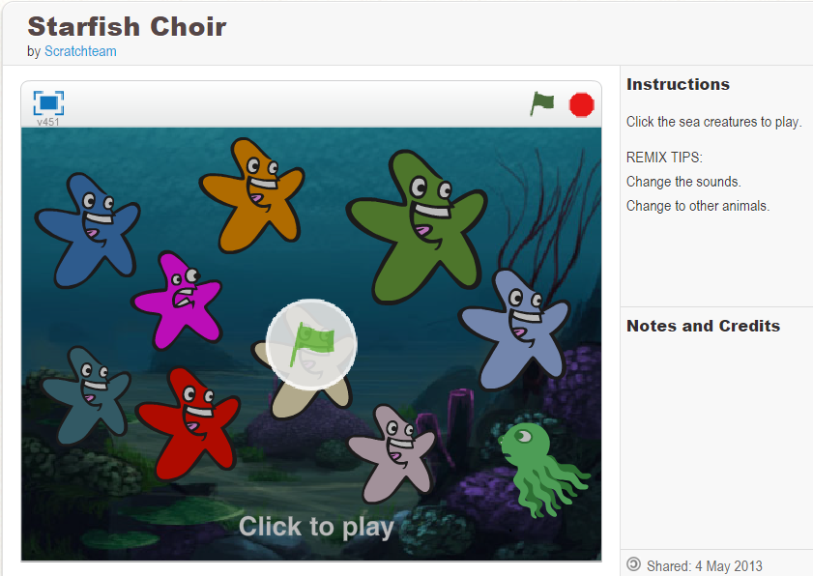Click the v451 version label
Viewport: 813px width, 576px height.
tap(47, 122)
